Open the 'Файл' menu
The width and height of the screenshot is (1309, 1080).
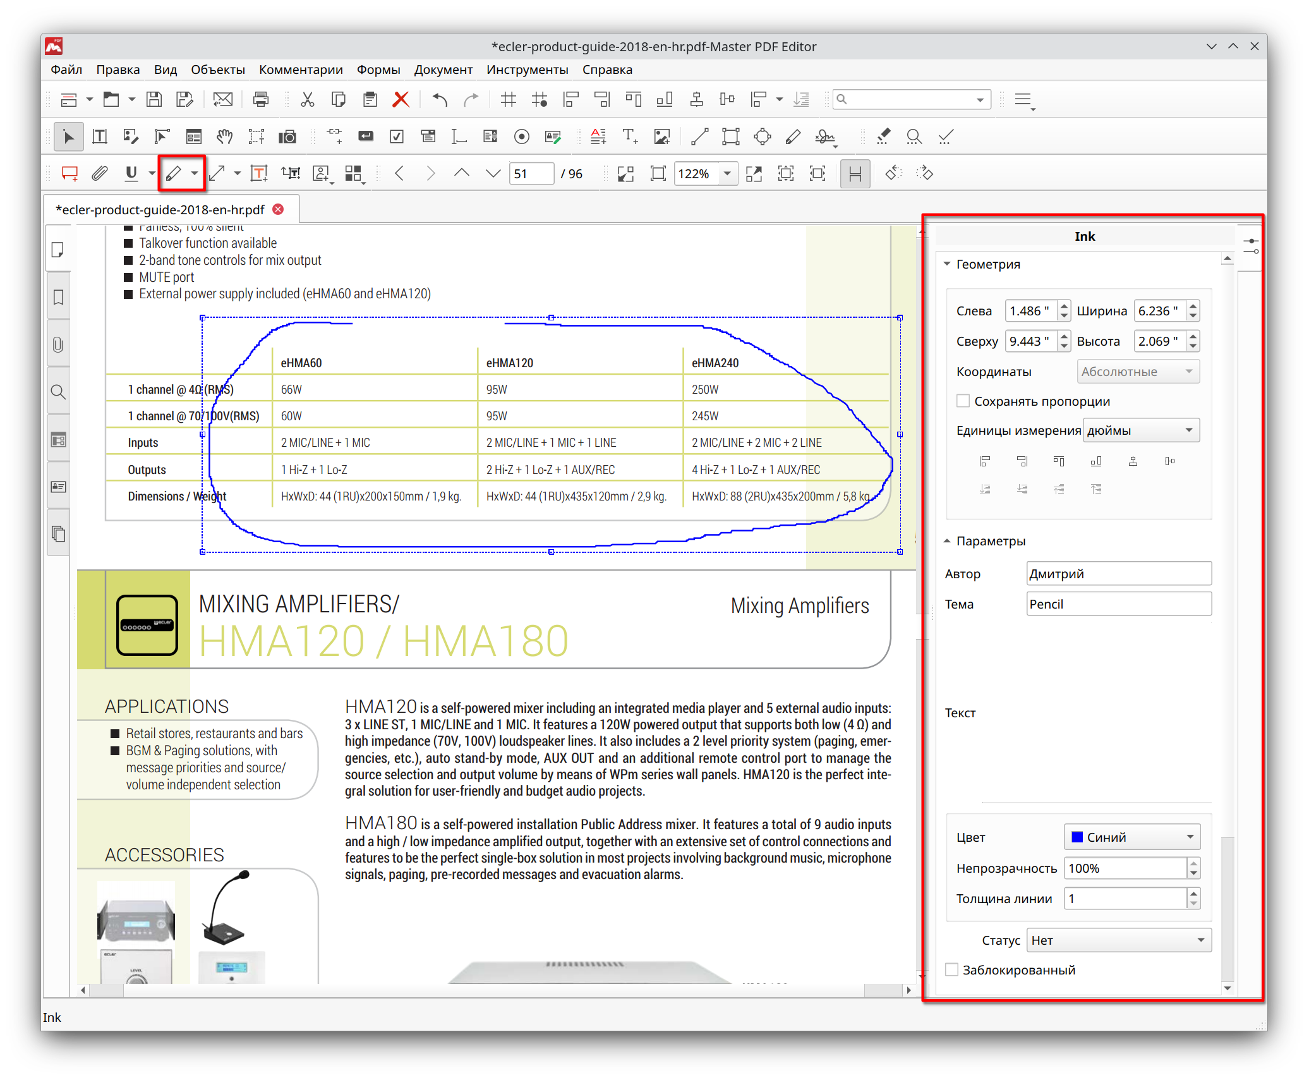[66, 70]
